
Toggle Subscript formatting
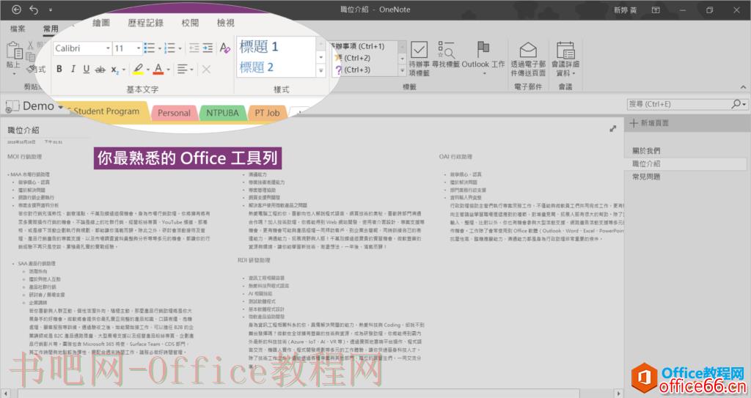pyautogui.click(x=115, y=70)
